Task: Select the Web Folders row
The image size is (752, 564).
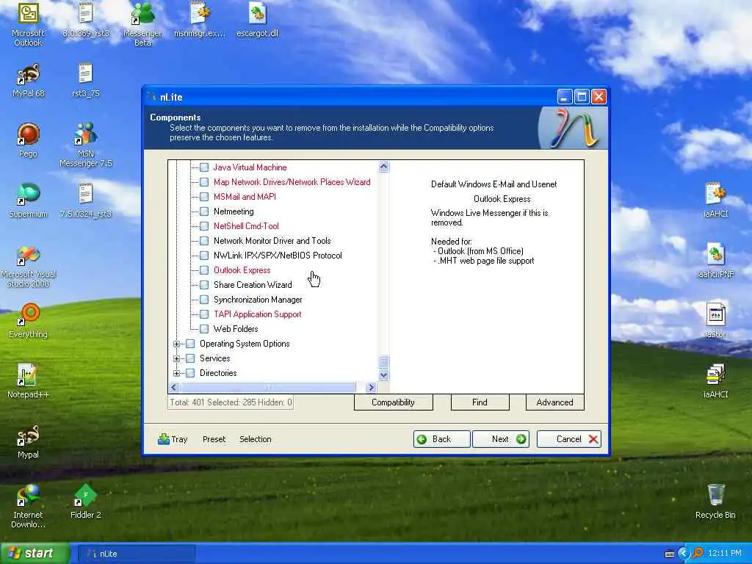Action: (x=236, y=329)
